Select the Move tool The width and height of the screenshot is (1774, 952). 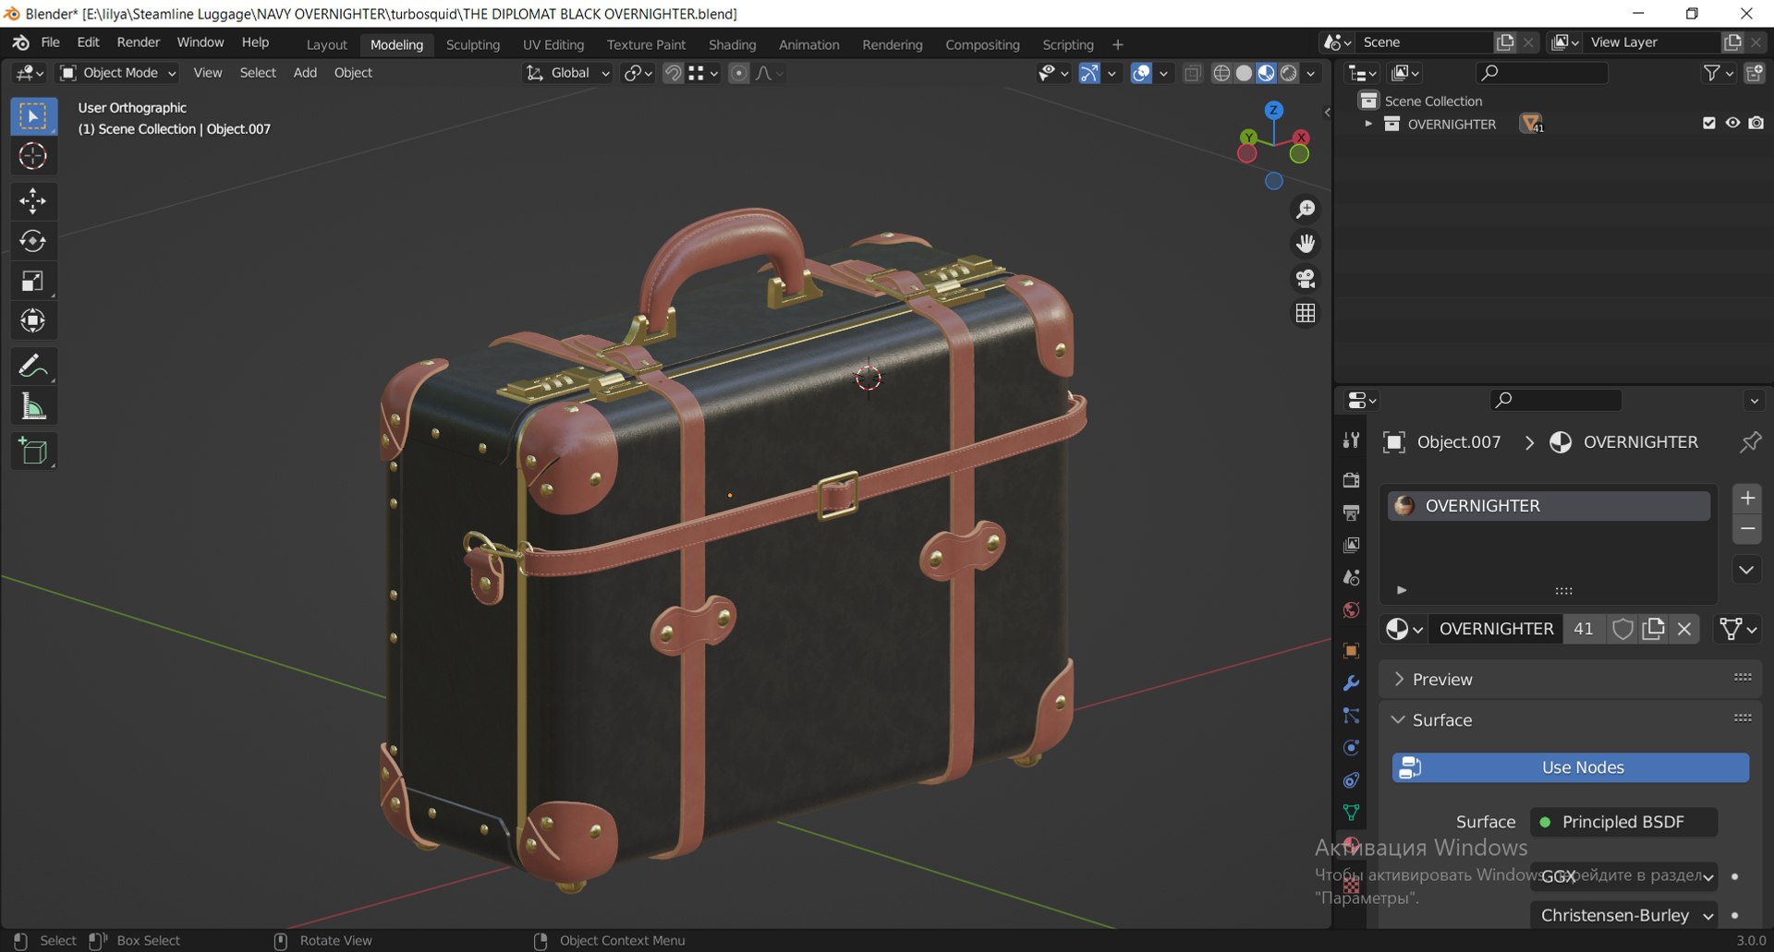tap(33, 201)
